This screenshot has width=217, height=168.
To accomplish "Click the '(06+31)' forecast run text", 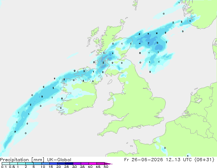I will pyautogui.click(x=205, y=160).
